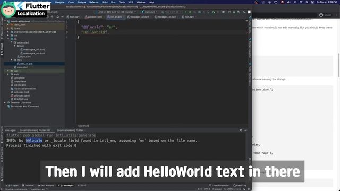Viewport: 340px width, 191px height.
Task: Click the "HelloWorld" line in editor
Action: click(x=95, y=32)
